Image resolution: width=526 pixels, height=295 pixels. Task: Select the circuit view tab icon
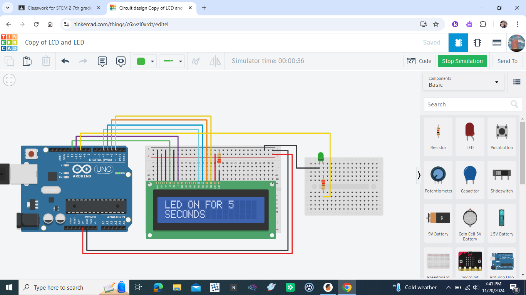(458, 43)
